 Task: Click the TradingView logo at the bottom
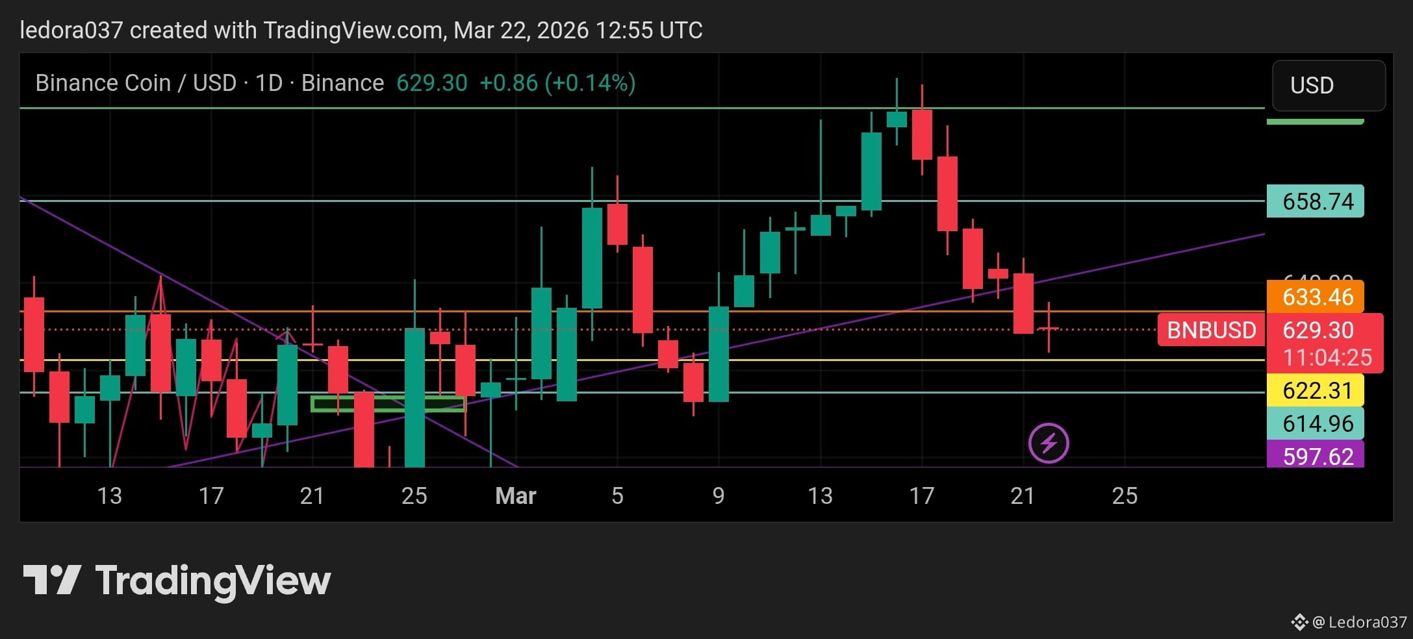point(177,581)
